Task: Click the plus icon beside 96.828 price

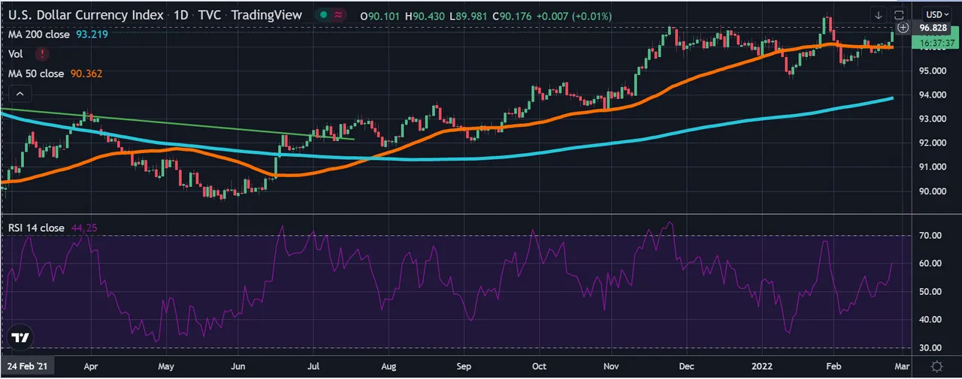Action: (x=904, y=28)
